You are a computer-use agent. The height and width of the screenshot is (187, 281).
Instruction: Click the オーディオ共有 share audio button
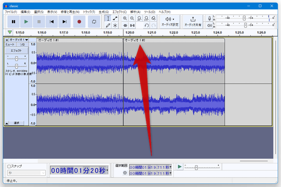coord(193,22)
